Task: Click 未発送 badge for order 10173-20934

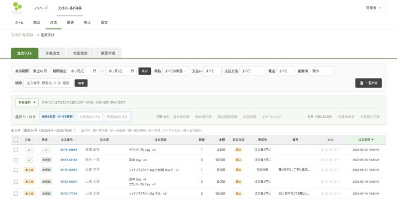Action: 47,170
